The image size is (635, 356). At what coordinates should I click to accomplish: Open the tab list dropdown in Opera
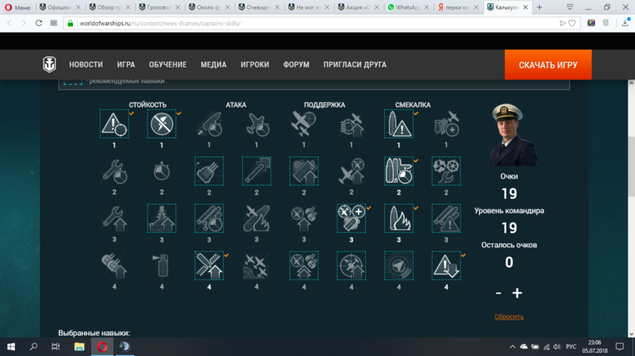570,7
